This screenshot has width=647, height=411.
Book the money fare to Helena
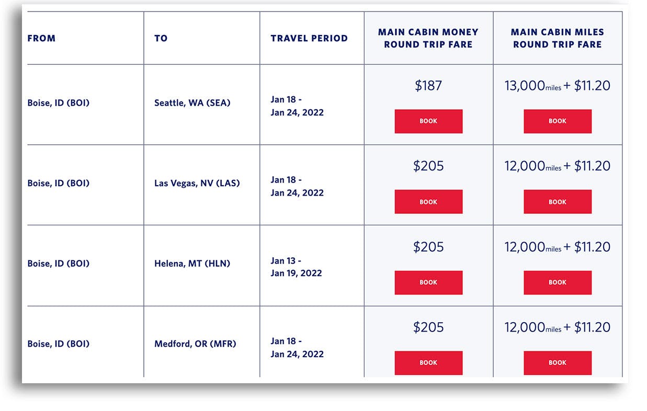[x=428, y=282]
